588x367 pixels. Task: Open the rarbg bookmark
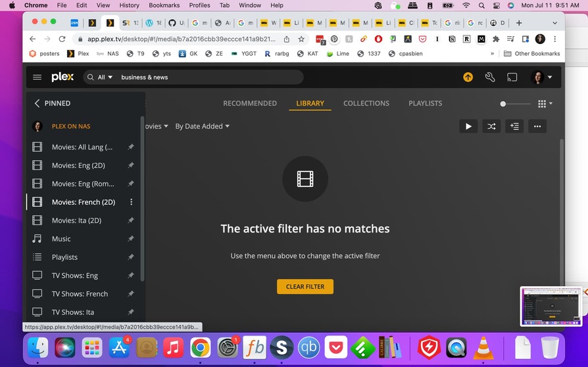pyautogui.click(x=277, y=54)
